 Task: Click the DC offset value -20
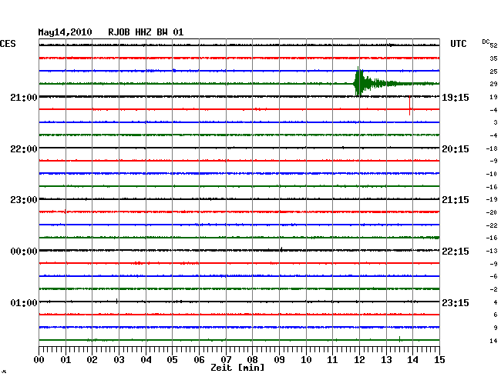[x=492, y=212]
